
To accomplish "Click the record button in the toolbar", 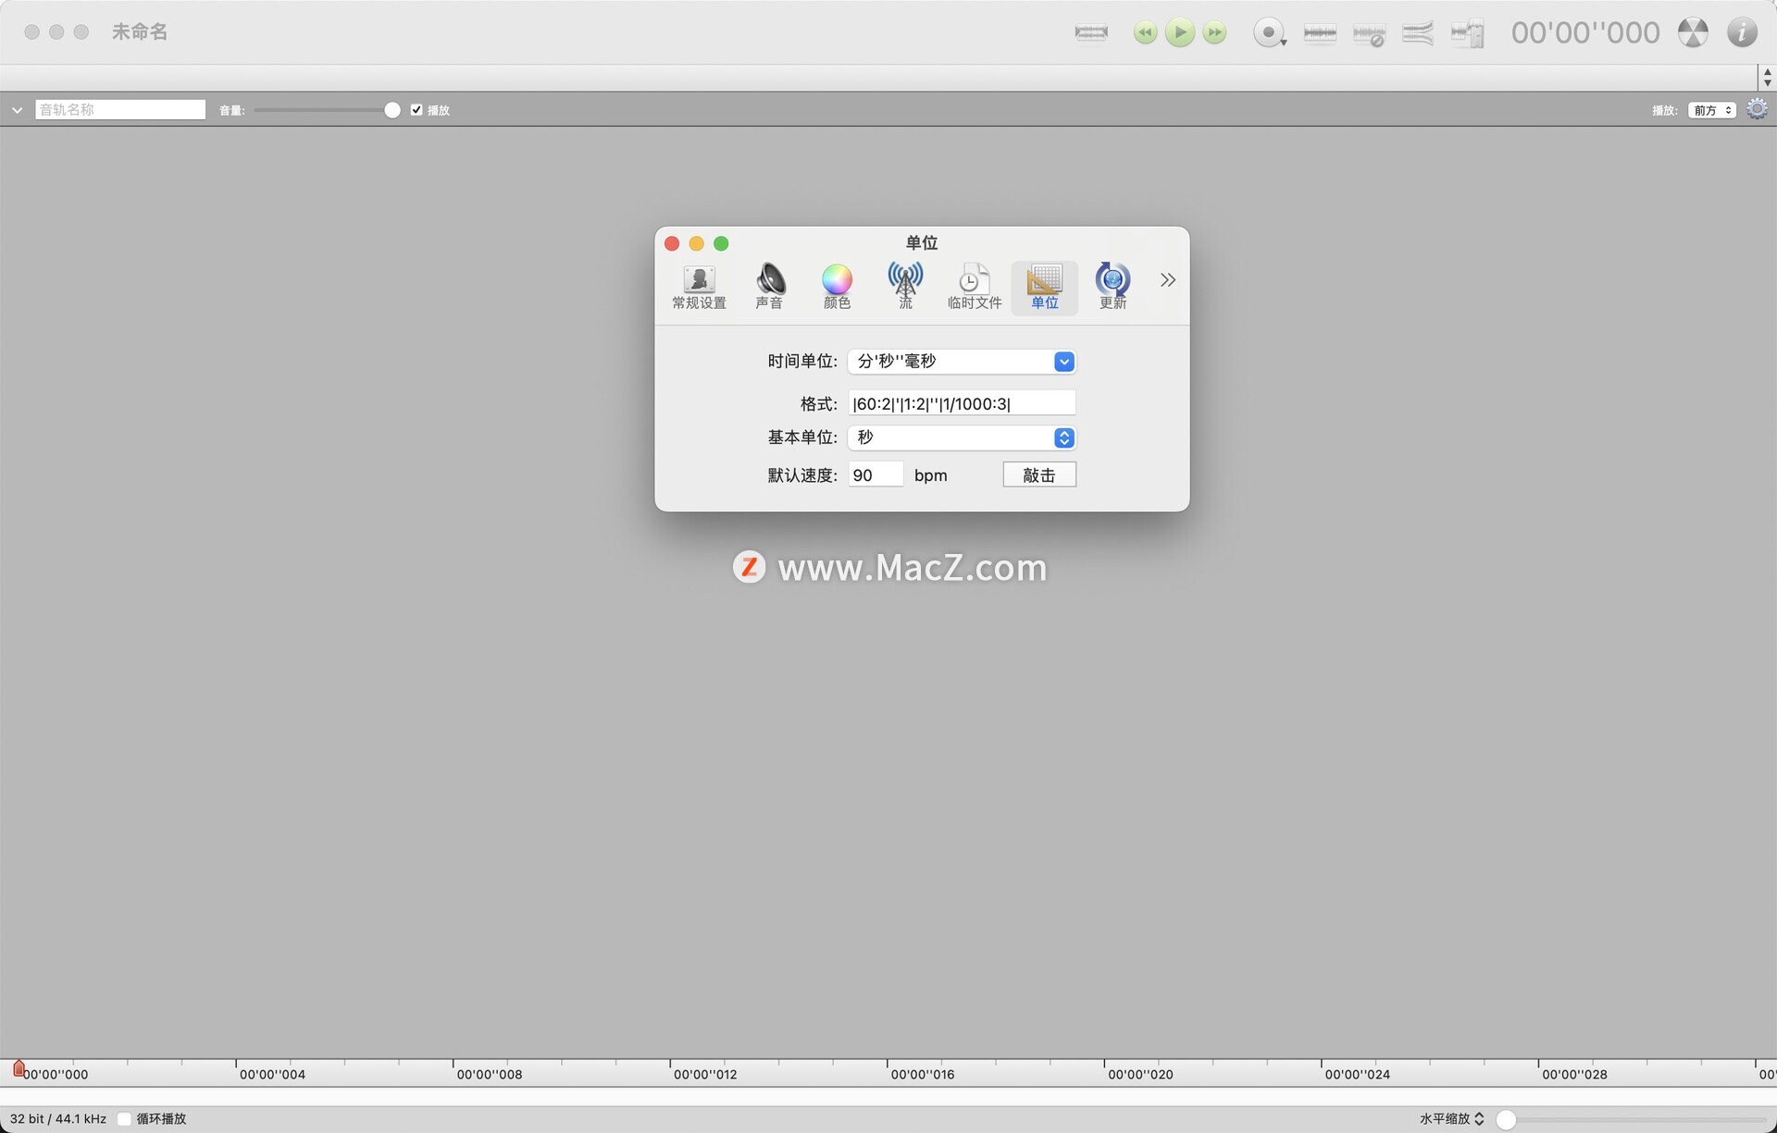I will coord(1269,32).
